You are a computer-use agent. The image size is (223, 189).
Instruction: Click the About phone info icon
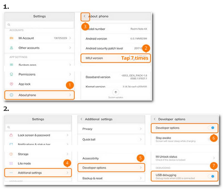point(11,95)
